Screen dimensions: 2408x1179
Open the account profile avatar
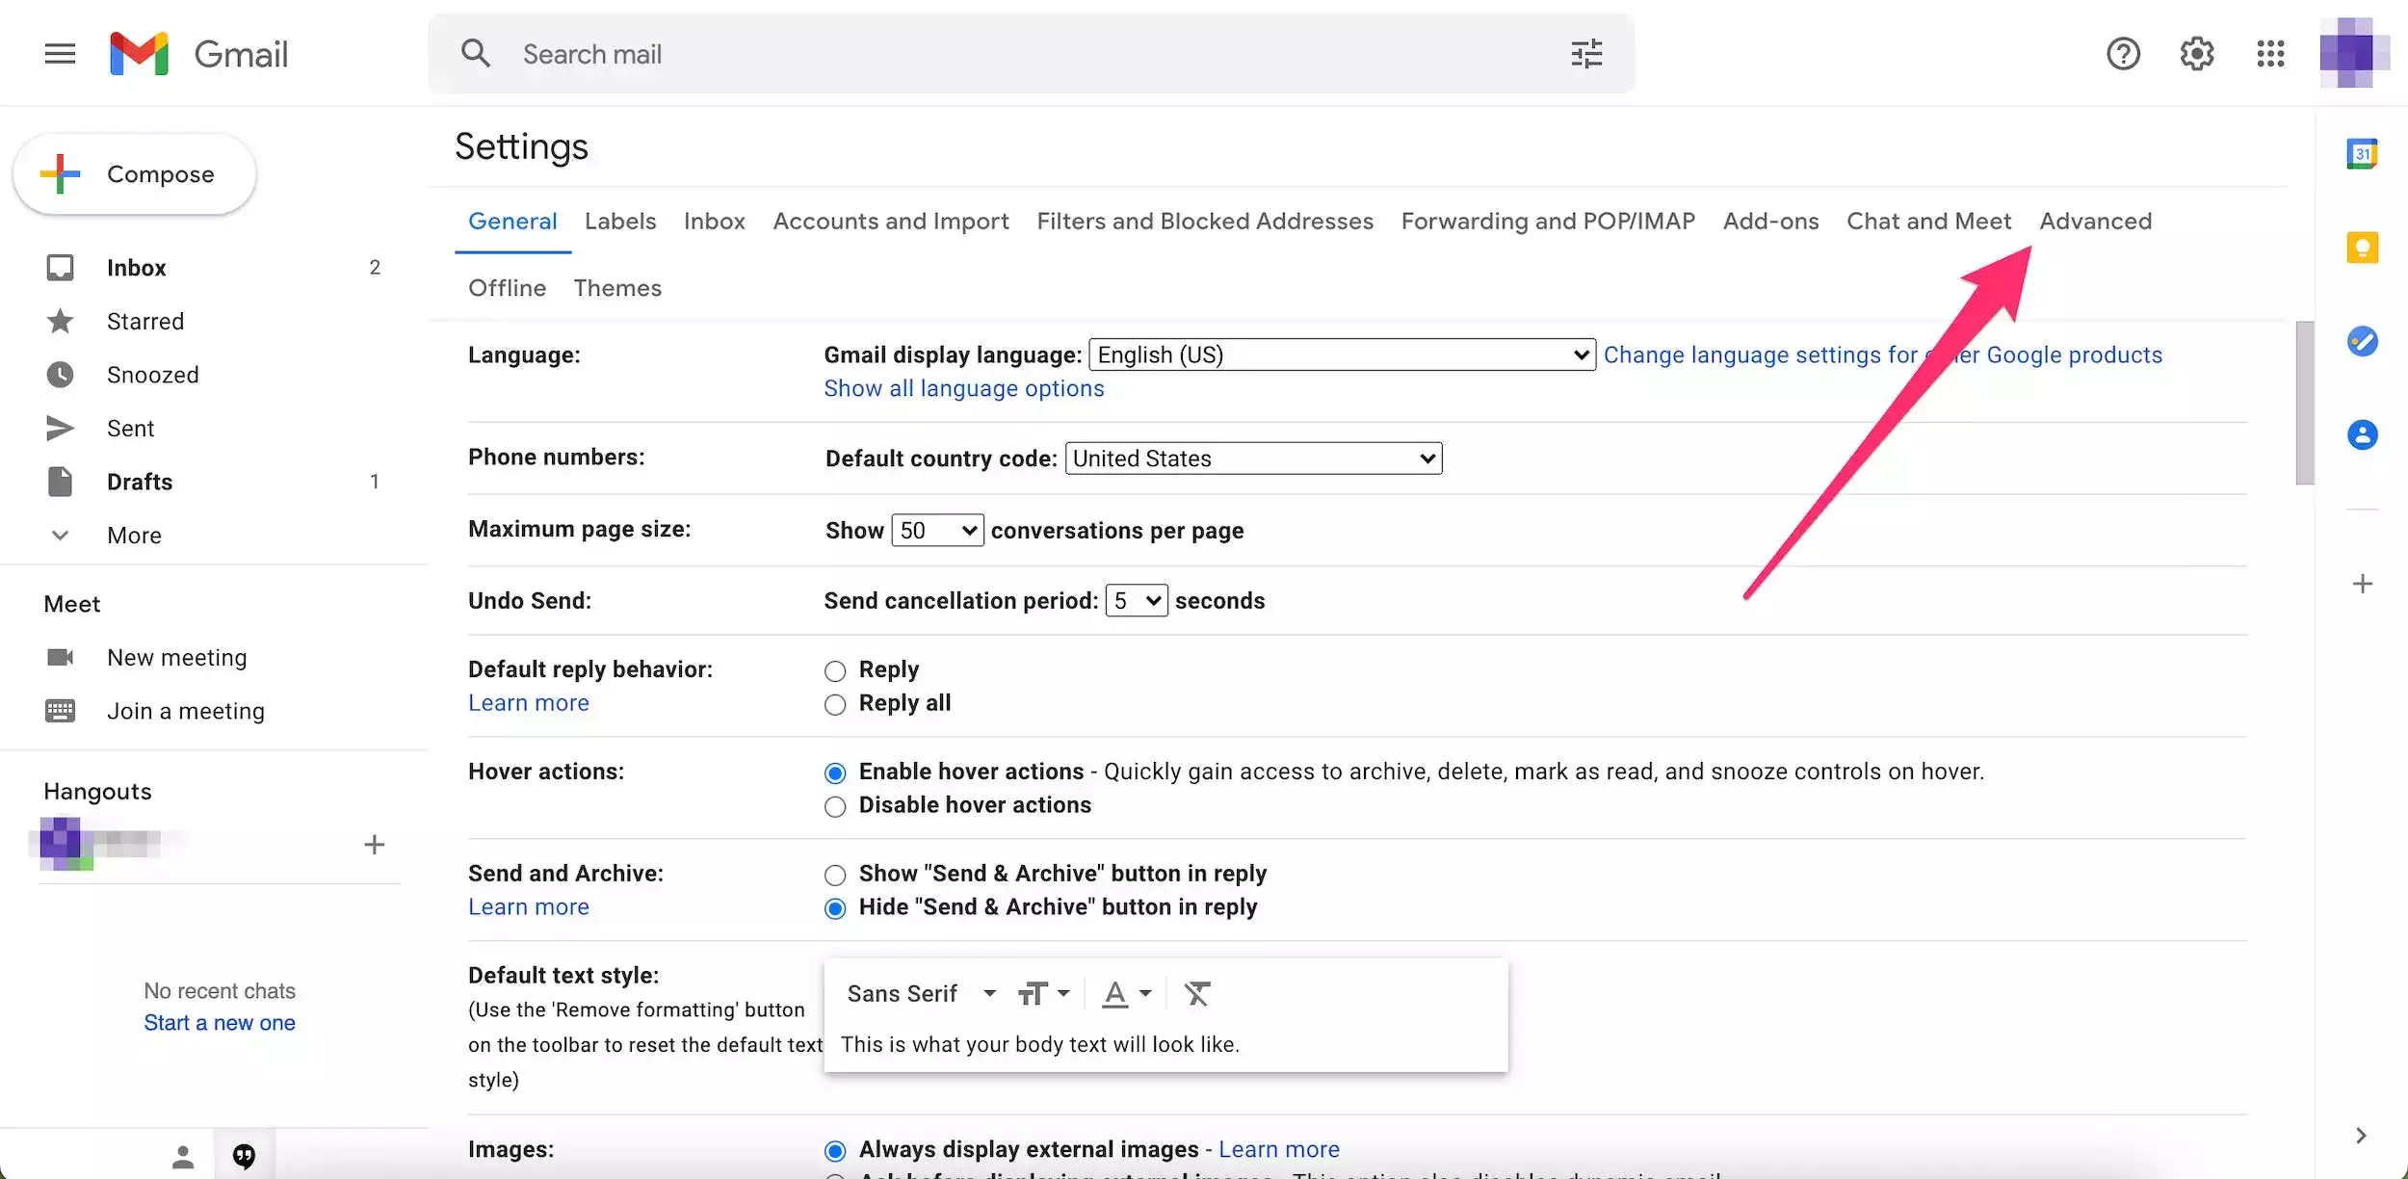[x=2353, y=53]
